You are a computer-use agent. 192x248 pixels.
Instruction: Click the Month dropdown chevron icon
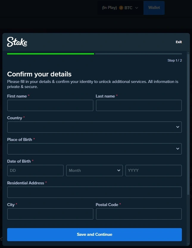(x=119, y=170)
